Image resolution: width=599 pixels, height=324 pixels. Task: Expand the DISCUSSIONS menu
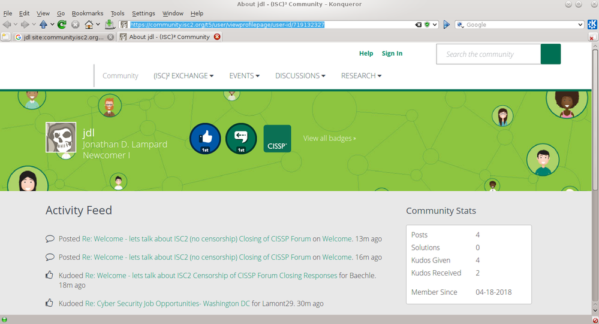[300, 76]
